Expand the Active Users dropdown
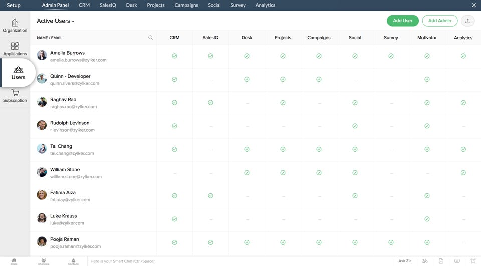The width and height of the screenshot is (481, 266). 56,21
